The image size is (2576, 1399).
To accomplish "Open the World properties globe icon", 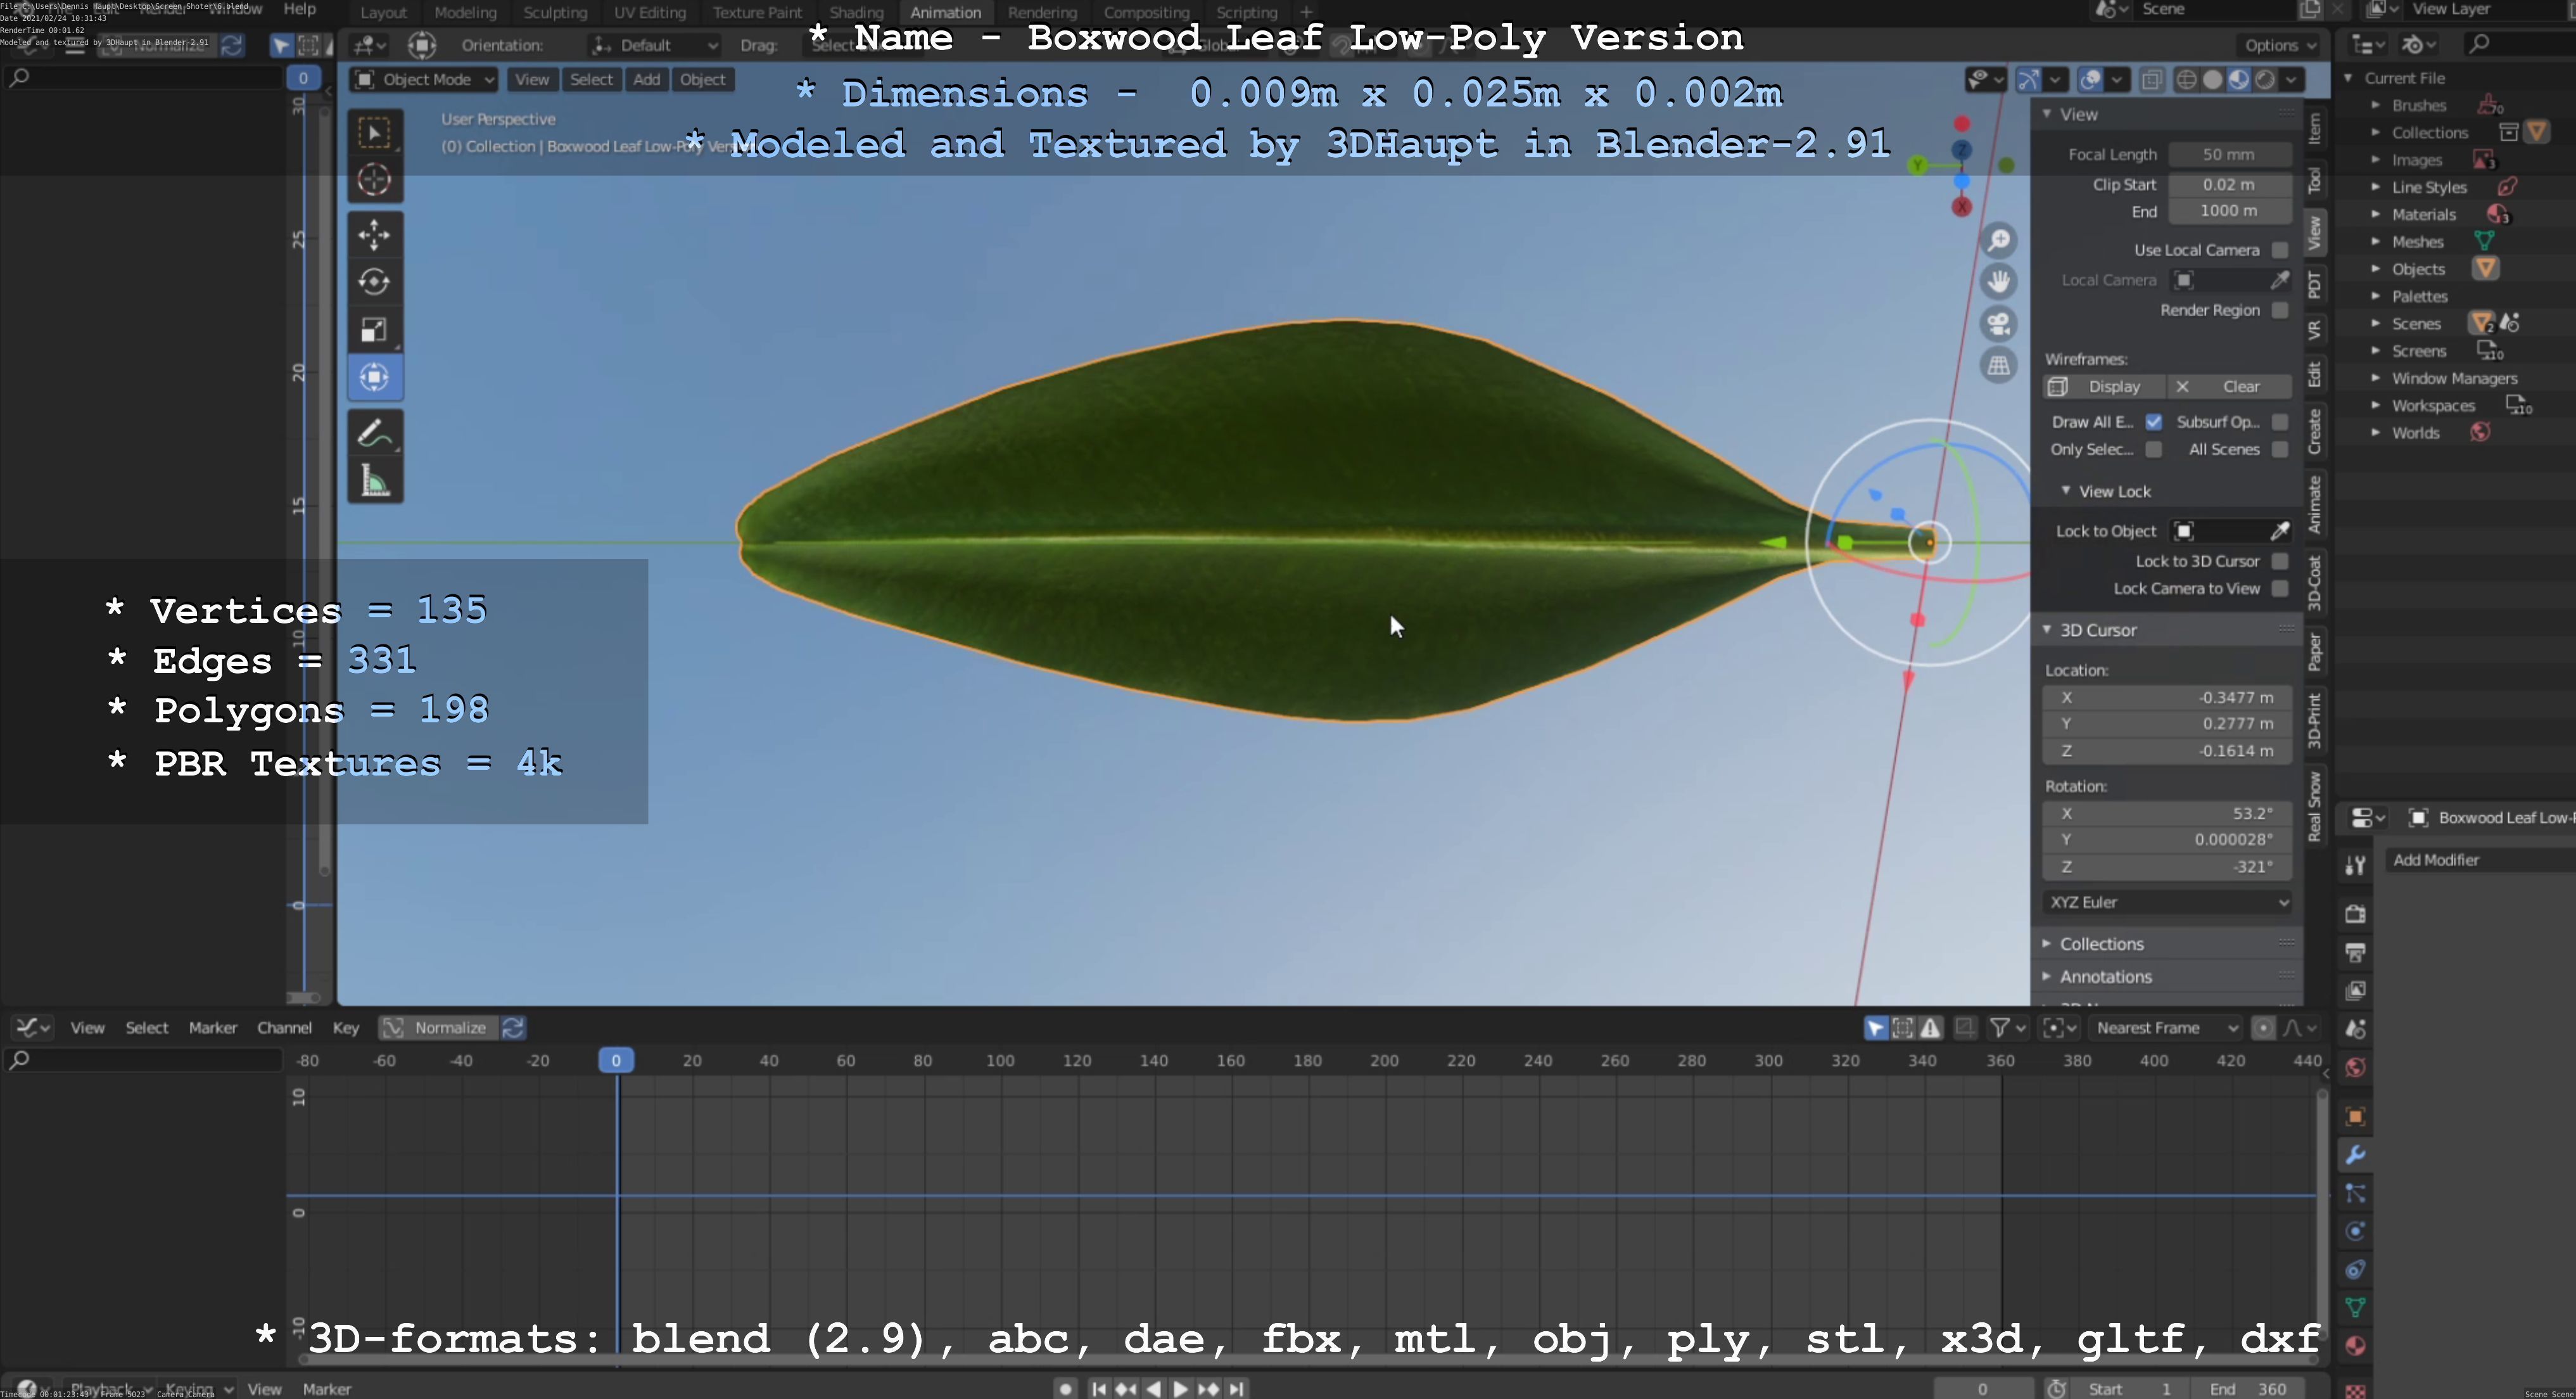I will (2355, 1067).
